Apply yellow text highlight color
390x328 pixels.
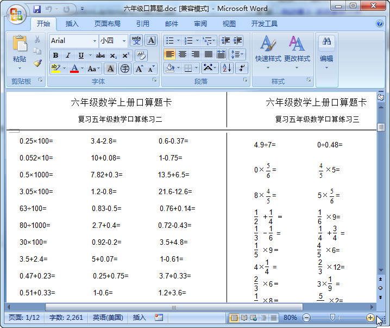coord(56,69)
